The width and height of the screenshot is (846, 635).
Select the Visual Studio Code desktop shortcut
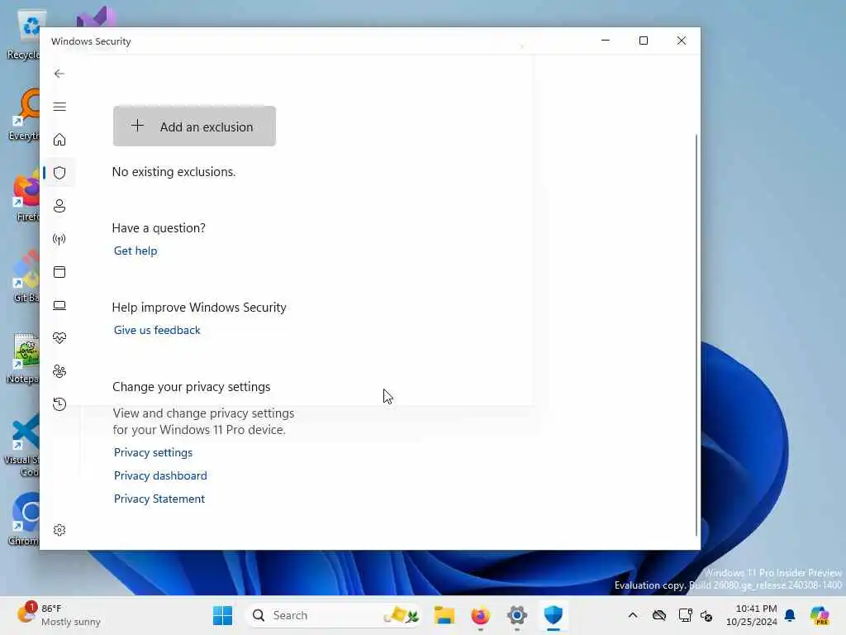pos(24,445)
